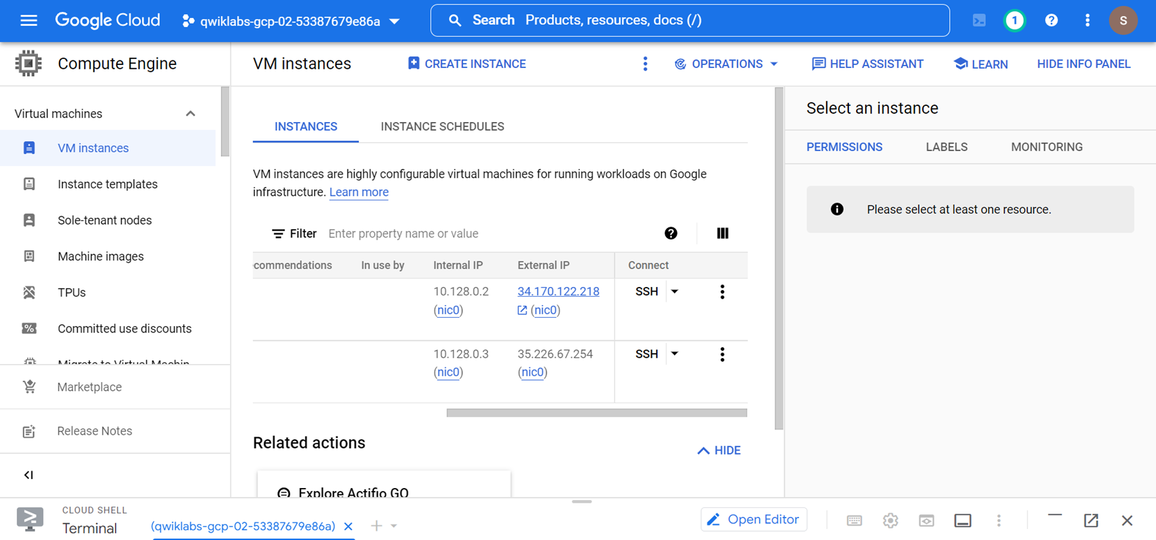Select the Permissions tab
Screen dimensions: 1156x540
[x=845, y=147]
